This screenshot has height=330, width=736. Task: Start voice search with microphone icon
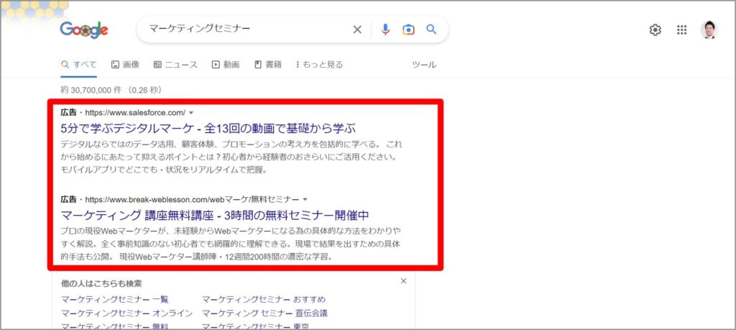pos(385,29)
